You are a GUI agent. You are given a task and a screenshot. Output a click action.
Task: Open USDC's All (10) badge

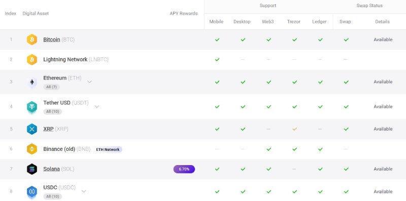pos(53,196)
